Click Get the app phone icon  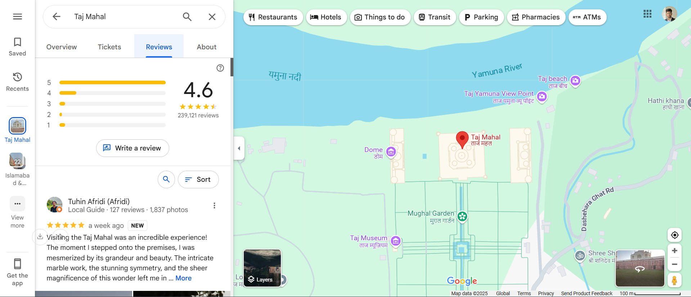17,264
